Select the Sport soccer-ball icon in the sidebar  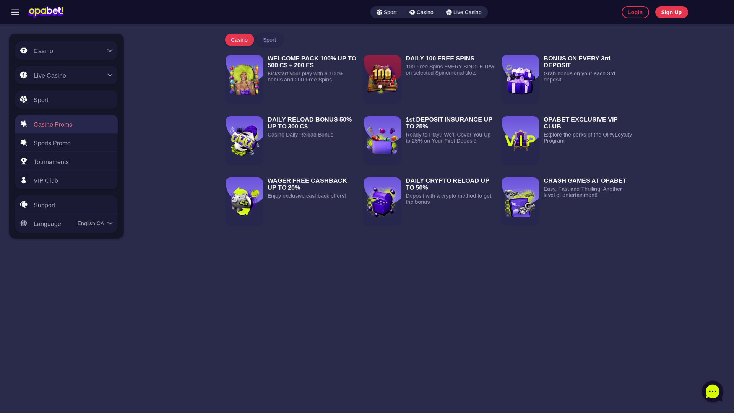pyautogui.click(x=24, y=99)
